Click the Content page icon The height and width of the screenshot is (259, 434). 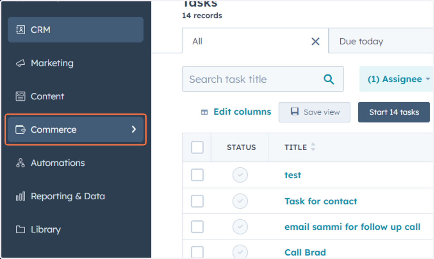[21, 96]
